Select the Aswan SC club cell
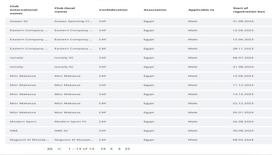272x155 pixels. (19, 21)
